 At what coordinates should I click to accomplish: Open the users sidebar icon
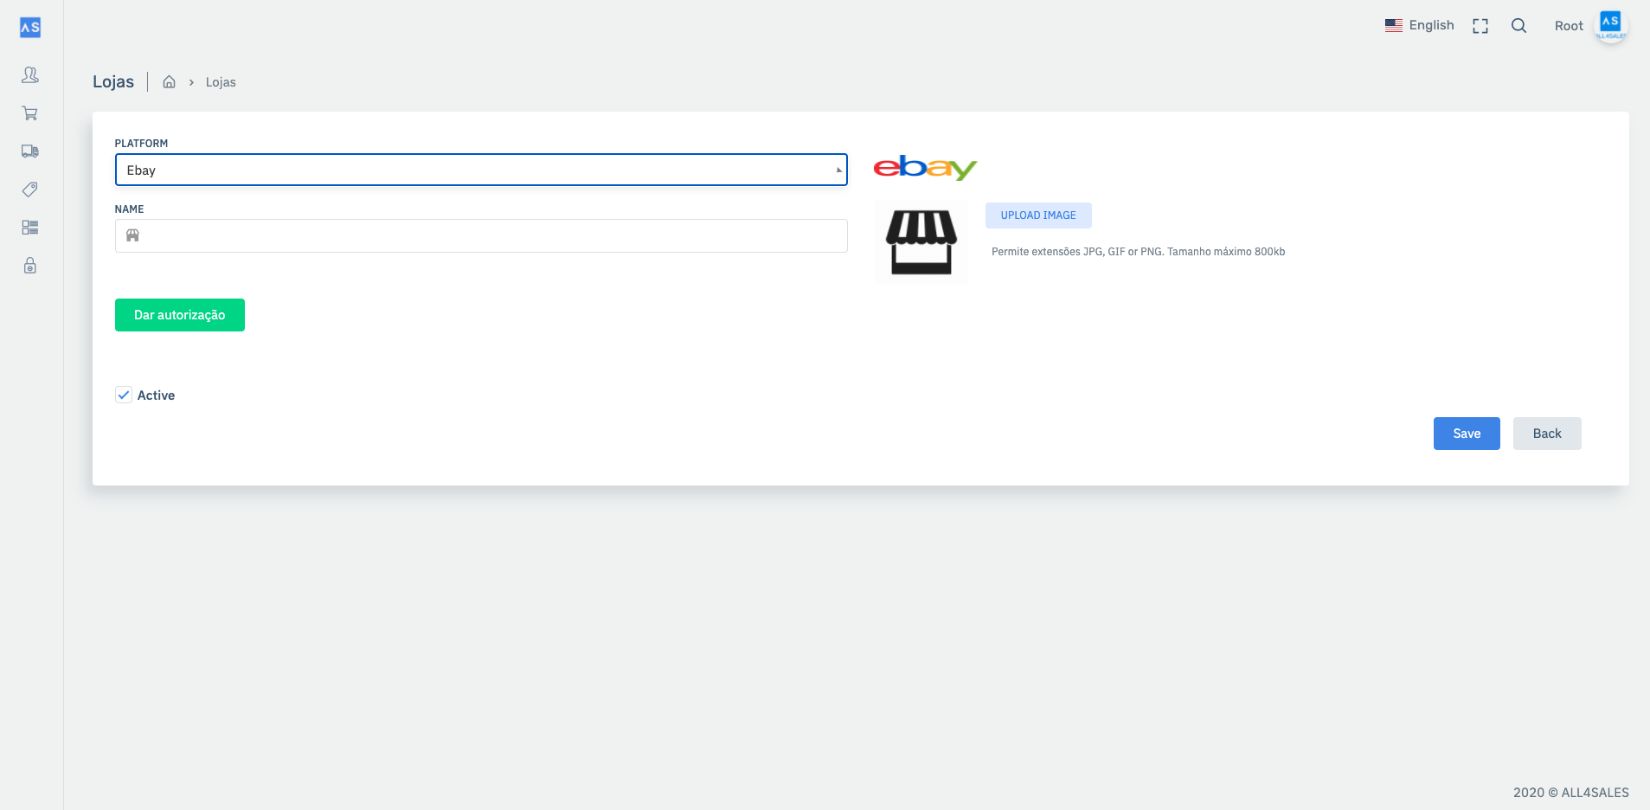click(30, 75)
